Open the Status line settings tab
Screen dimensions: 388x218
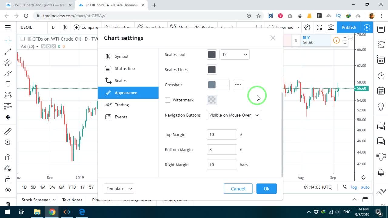[128, 68]
